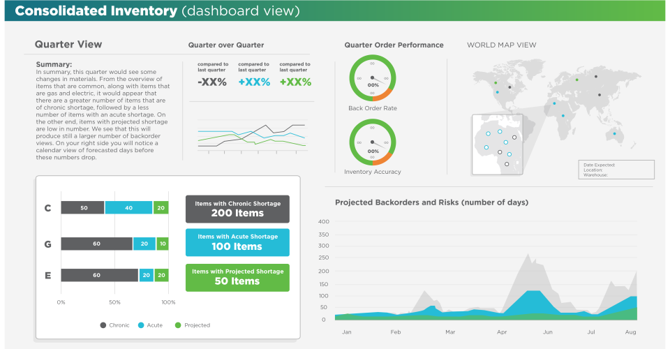Select the green 10 segment in row G

[x=163, y=243]
